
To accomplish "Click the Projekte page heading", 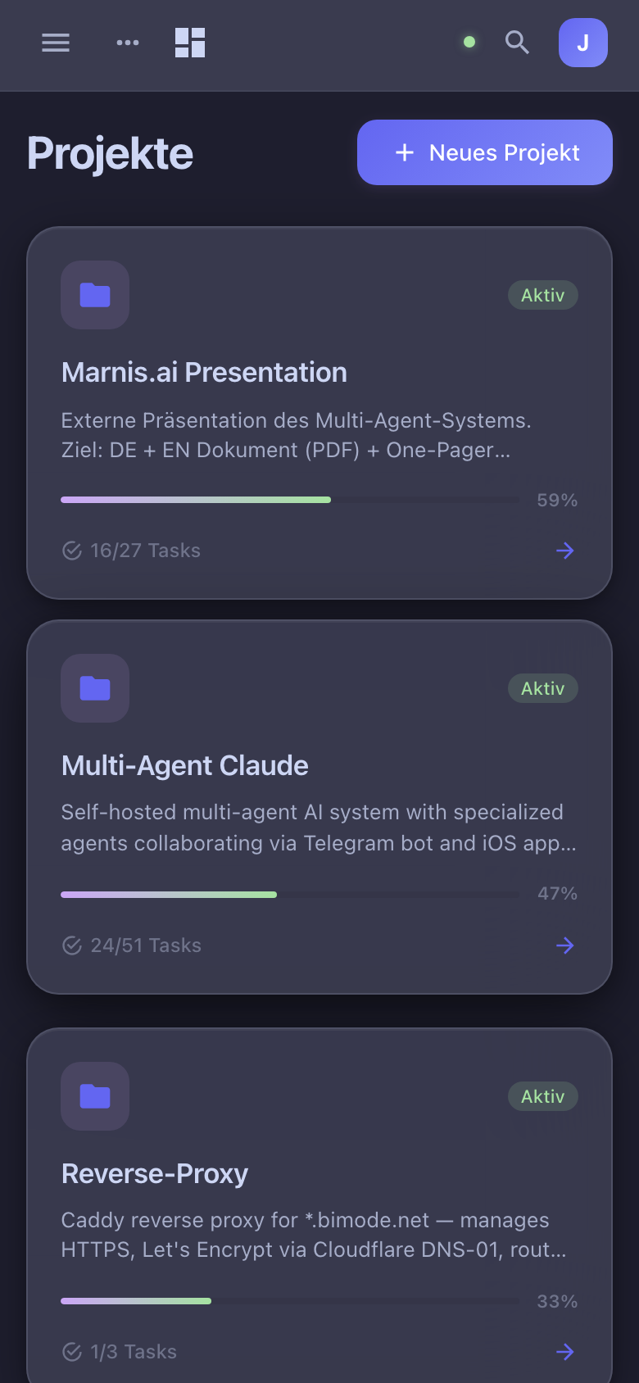I will [110, 152].
